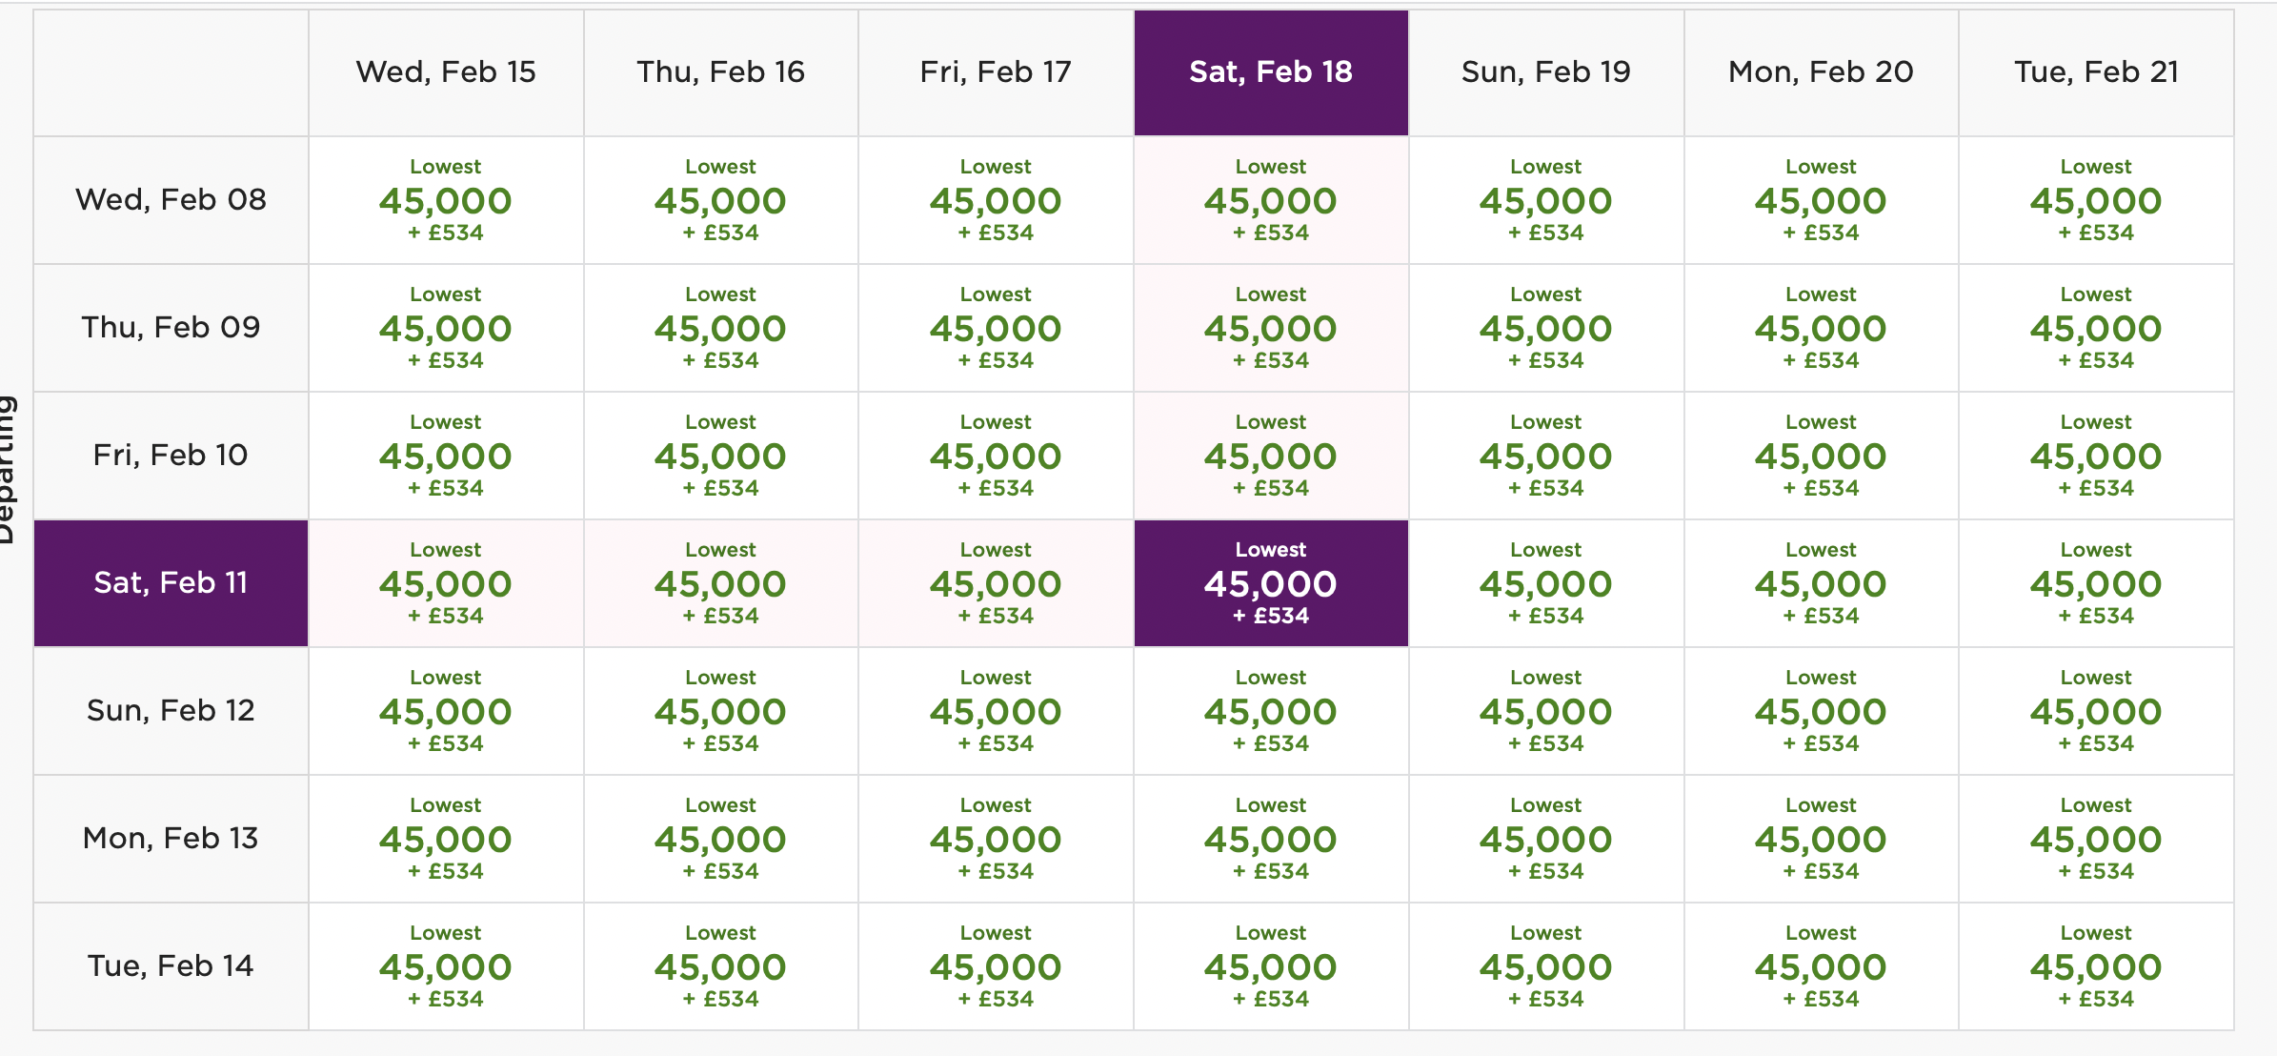Pick fare departing Mon Feb 13 returning Sun Feb 19
The width and height of the screenshot is (2277, 1056).
(1545, 839)
